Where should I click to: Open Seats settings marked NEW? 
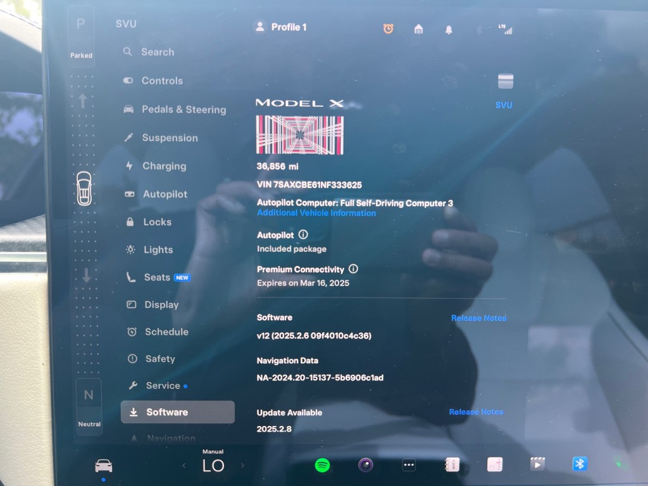coord(158,277)
